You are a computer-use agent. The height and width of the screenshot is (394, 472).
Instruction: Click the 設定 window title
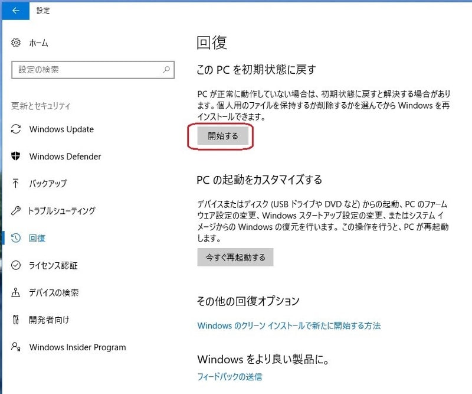[42, 11]
